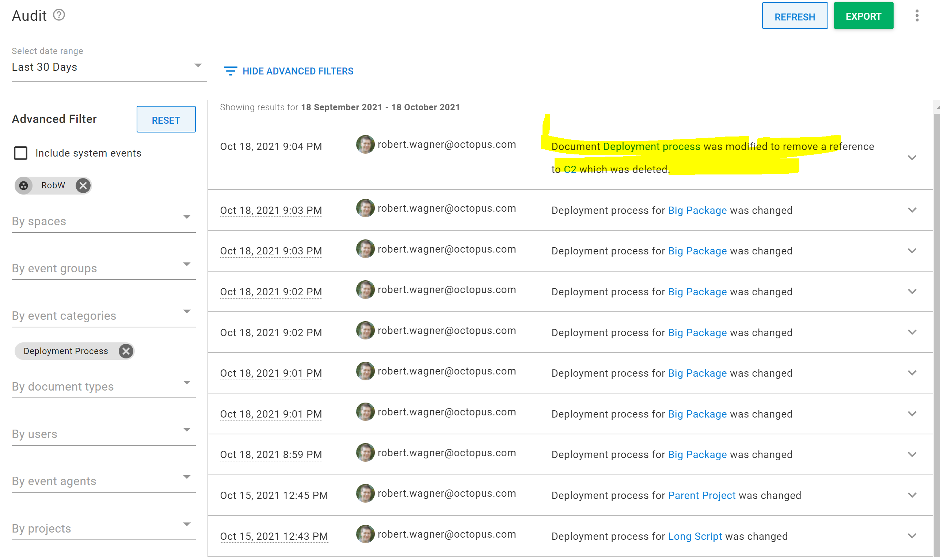This screenshot has width=940, height=557.
Task: Remove the RobW filter chip via its X
Action: (83, 185)
